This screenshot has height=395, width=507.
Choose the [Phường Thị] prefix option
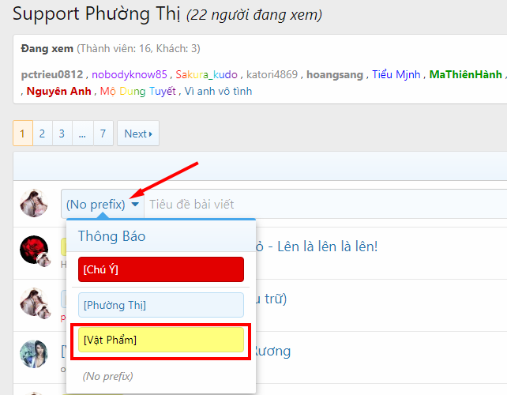pyautogui.click(x=161, y=305)
